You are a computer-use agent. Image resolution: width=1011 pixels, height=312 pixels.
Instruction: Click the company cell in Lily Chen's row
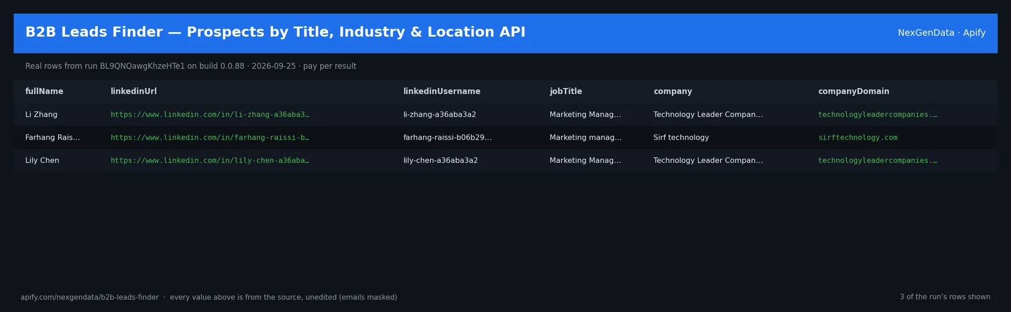pos(708,160)
